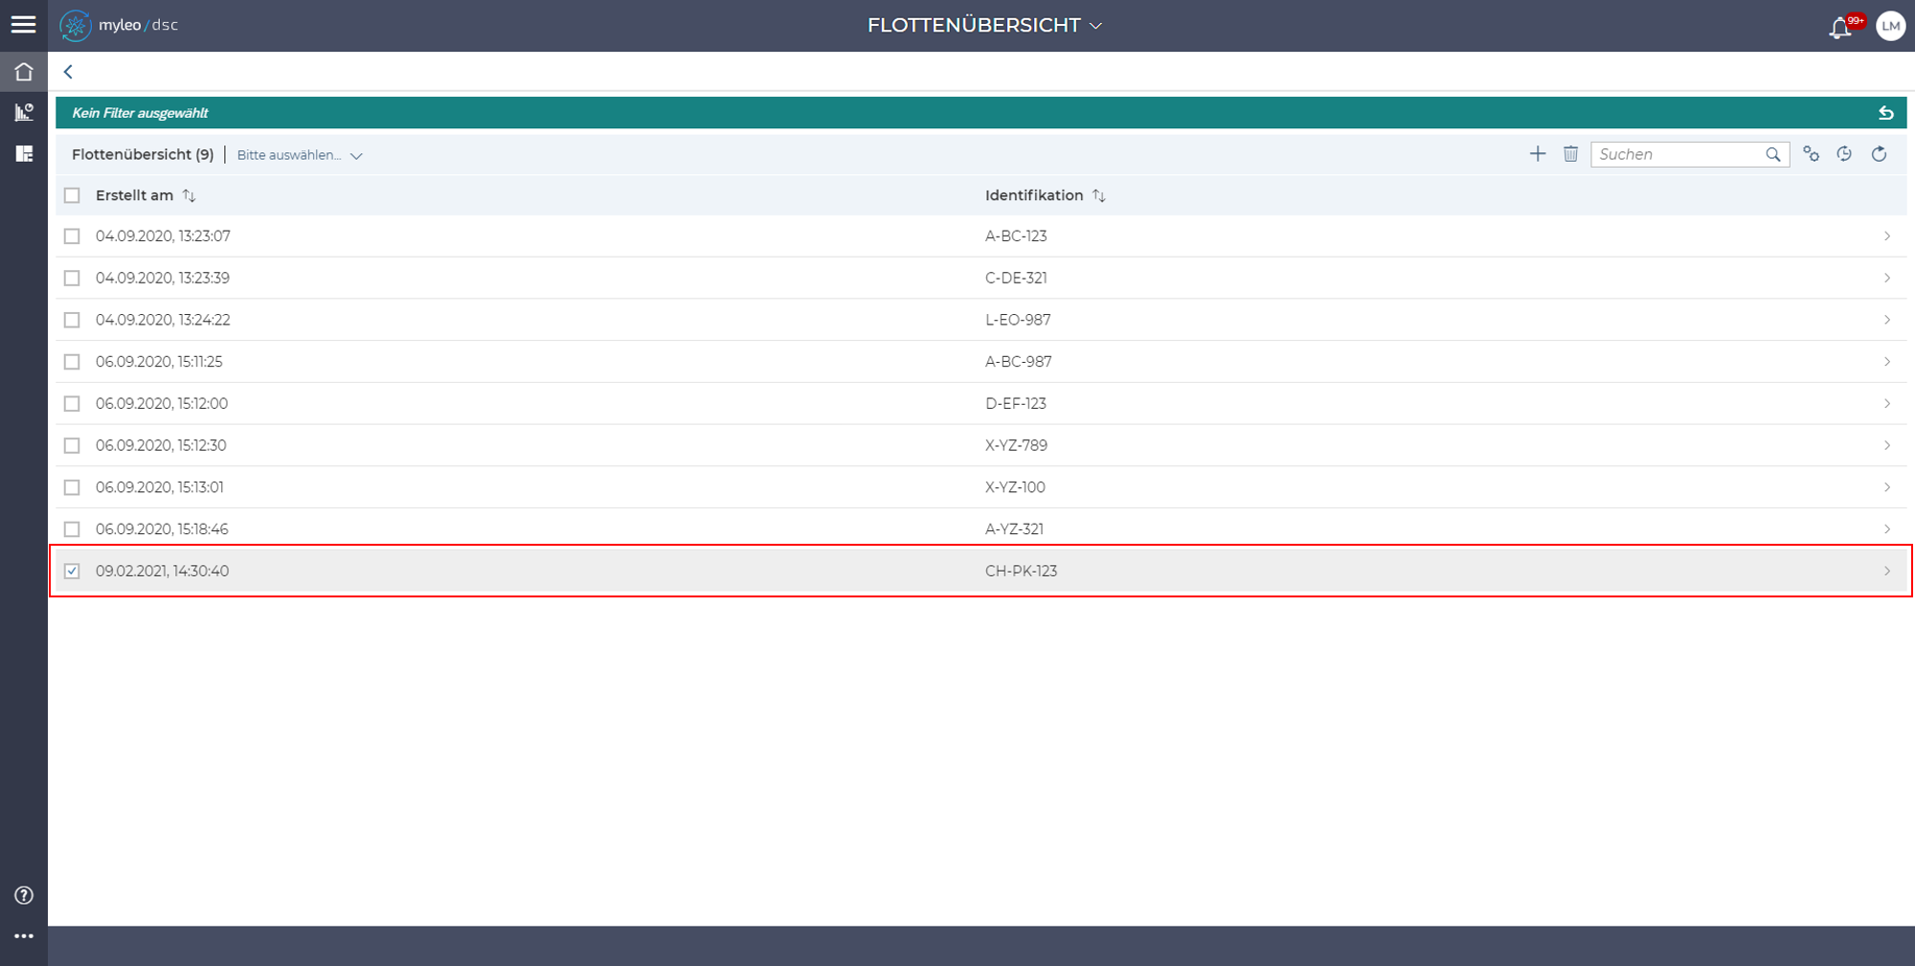Open the history clock icon in the toolbar
This screenshot has height=966, width=1915.
tap(1844, 154)
